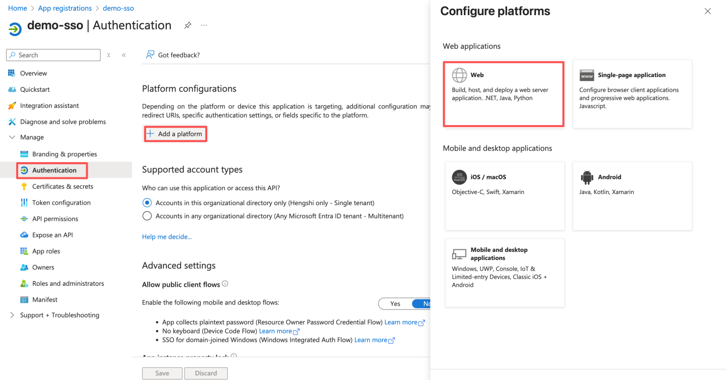Screen dimensions: 726x380
Task: Click the info icon beside Allow public client flows
Action: point(225,284)
